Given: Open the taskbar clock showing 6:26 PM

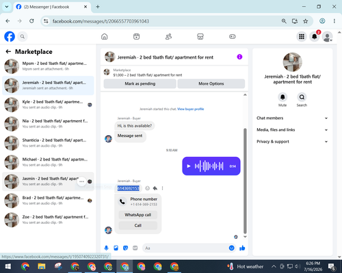Looking at the screenshot, I should pyautogui.click(x=313, y=266).
